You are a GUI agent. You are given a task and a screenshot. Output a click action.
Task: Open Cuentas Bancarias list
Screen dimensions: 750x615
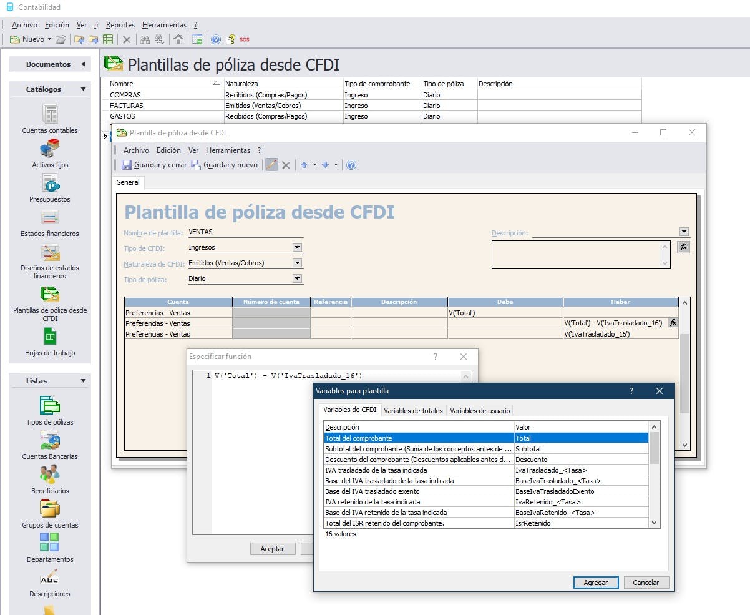pos(50,445)
